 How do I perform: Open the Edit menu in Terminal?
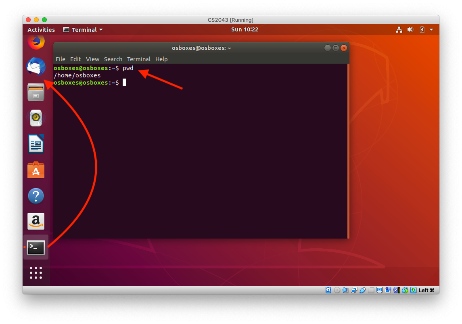tap(75, 59)
